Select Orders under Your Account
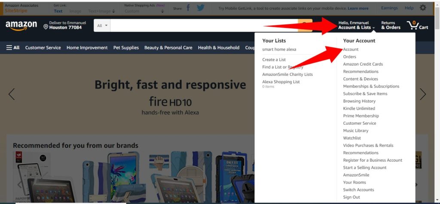Viewport: 440px width, 204px height. (349, 57)
